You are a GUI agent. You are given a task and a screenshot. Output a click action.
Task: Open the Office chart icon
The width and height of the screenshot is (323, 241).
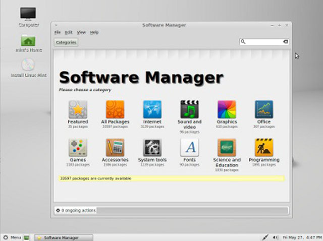click(x=264, y=109)
